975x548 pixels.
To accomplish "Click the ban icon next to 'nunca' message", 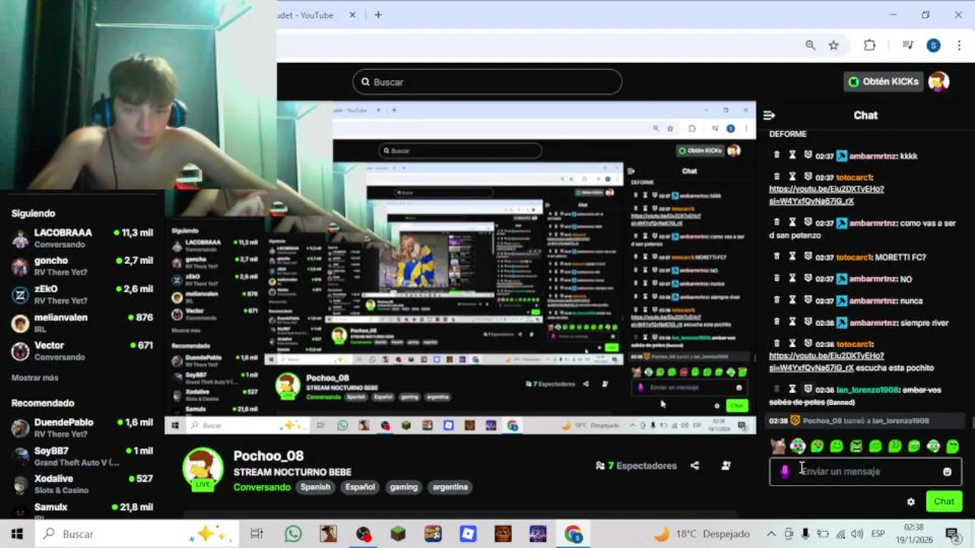I will [x=807, y=300].
